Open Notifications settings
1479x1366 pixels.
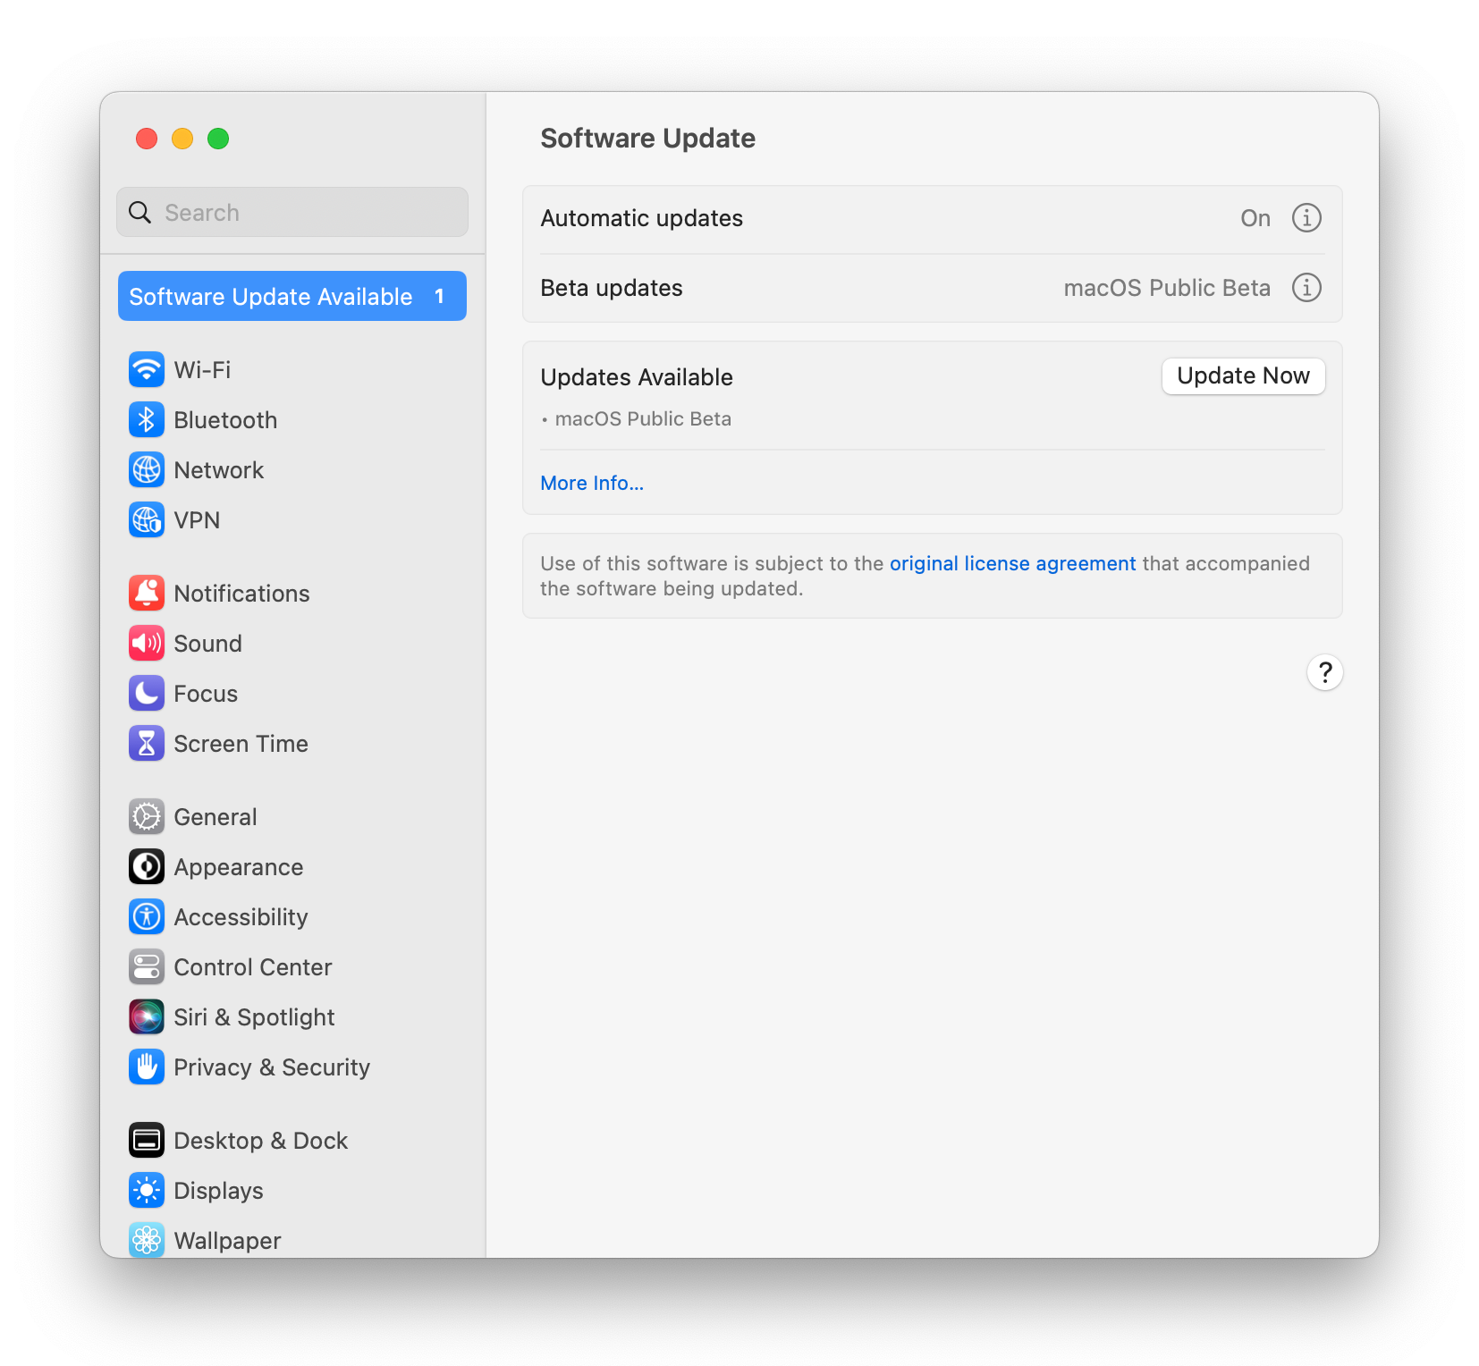(x=241, y=593)
